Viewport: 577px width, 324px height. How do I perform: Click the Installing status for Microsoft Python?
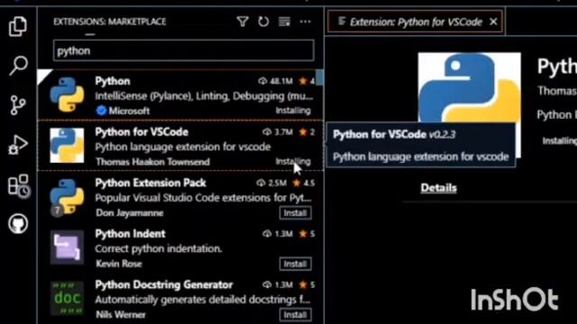click(x=293, y=111)
